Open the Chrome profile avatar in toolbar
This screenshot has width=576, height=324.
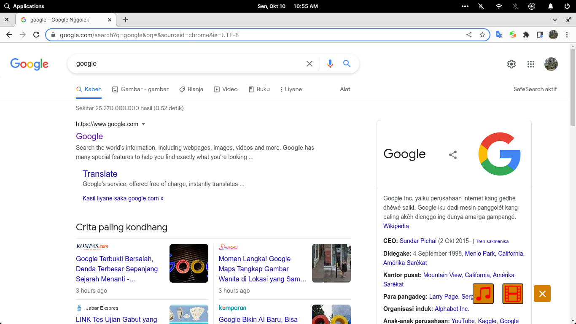[x=553, y=35]
